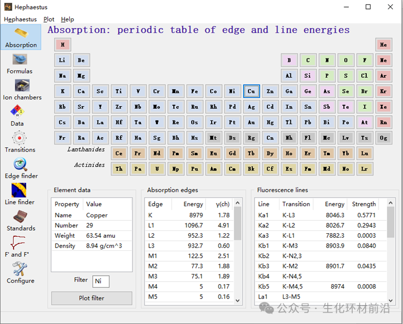Open the Hephaestus menu
This screenshot has width=403, height=324.
tap(20, 19)
